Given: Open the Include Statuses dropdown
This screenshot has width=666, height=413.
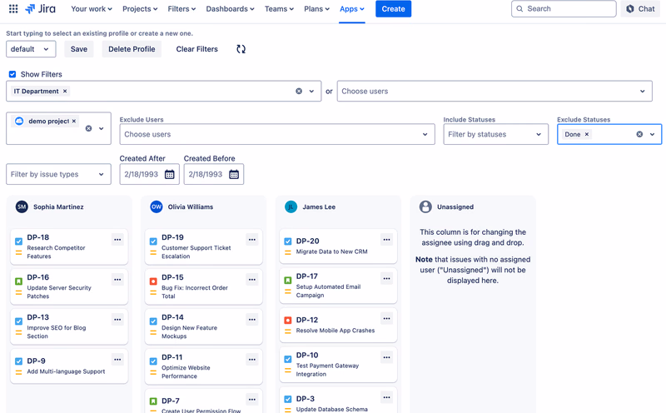Looking at the screenshot, I should pyautogui.click(x=495, y=134).
